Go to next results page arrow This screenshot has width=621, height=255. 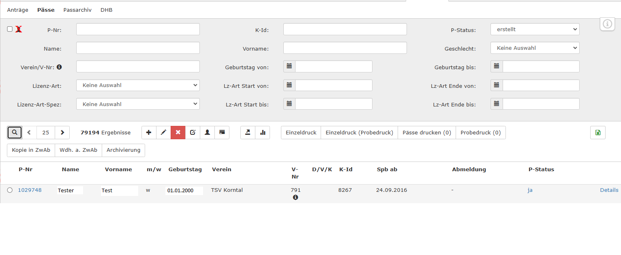[x=62, y=132]
